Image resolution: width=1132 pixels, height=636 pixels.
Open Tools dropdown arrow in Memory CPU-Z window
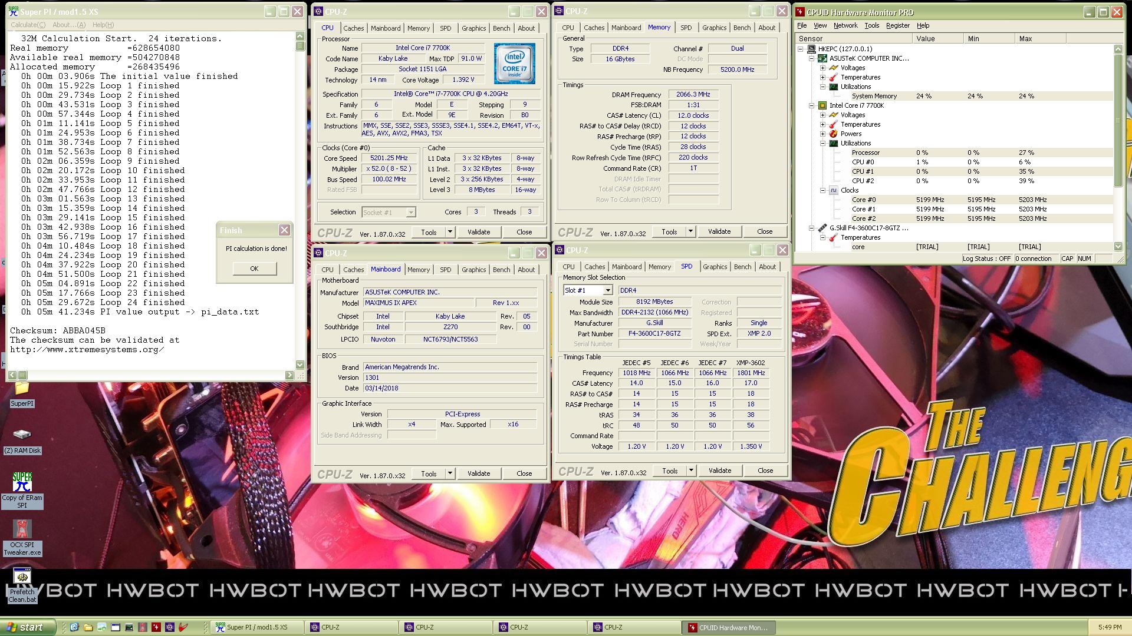click(690, 231)
